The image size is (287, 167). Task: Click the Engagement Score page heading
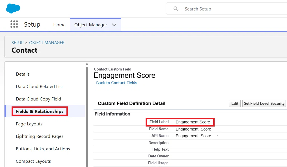(x=124, y=75)
